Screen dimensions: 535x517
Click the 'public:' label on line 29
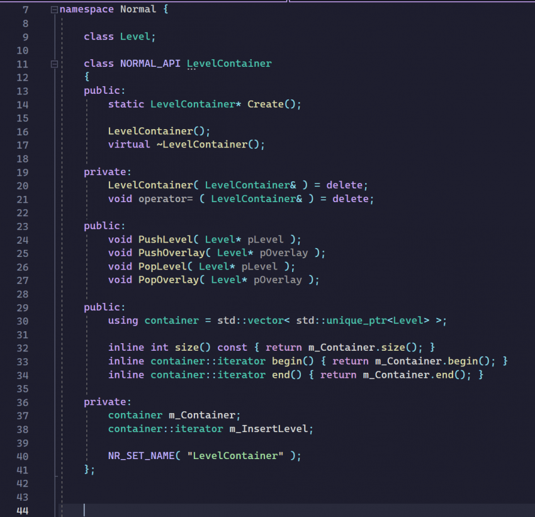pyautogui.click(x=104, y=307)
